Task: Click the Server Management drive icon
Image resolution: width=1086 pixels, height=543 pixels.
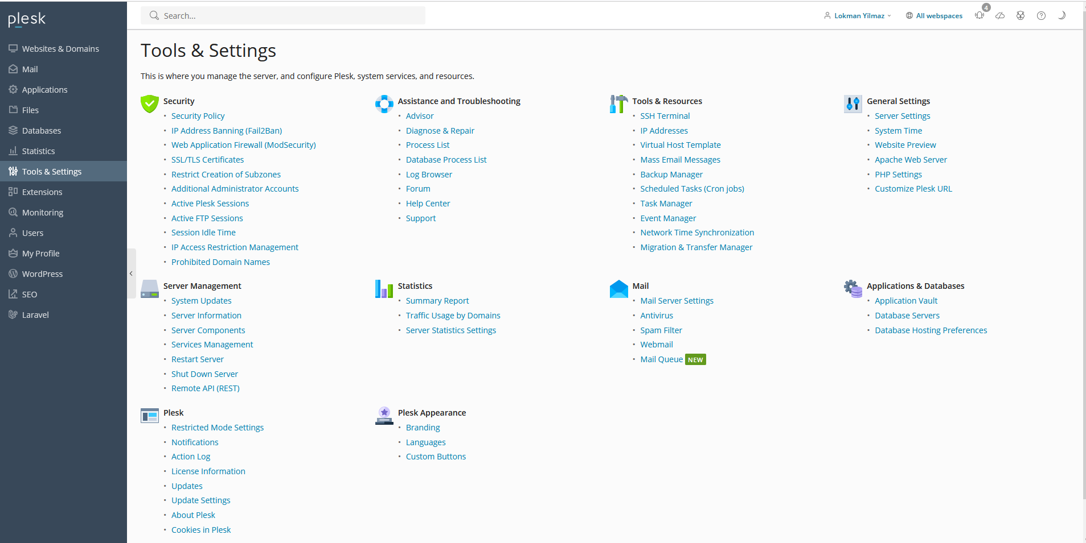Action: pyautogui.click(x=150, y=288)
